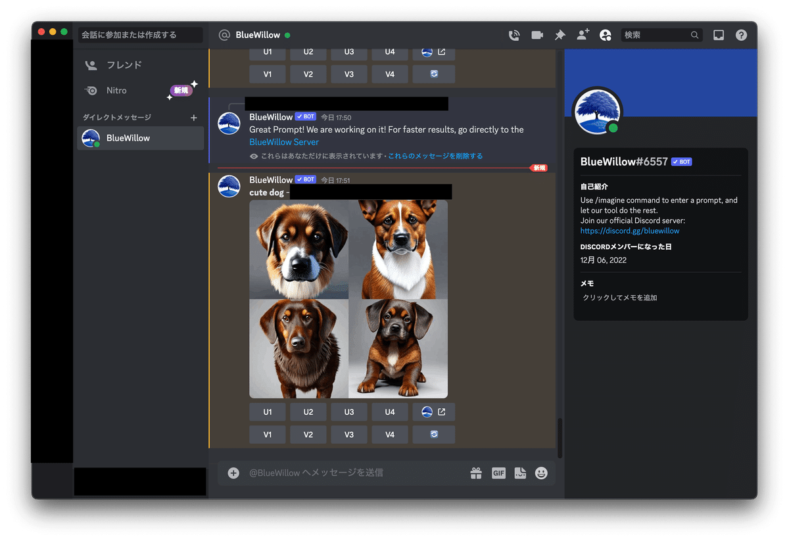
Task: Click the @ icon in the header
Action: [224, 35]
